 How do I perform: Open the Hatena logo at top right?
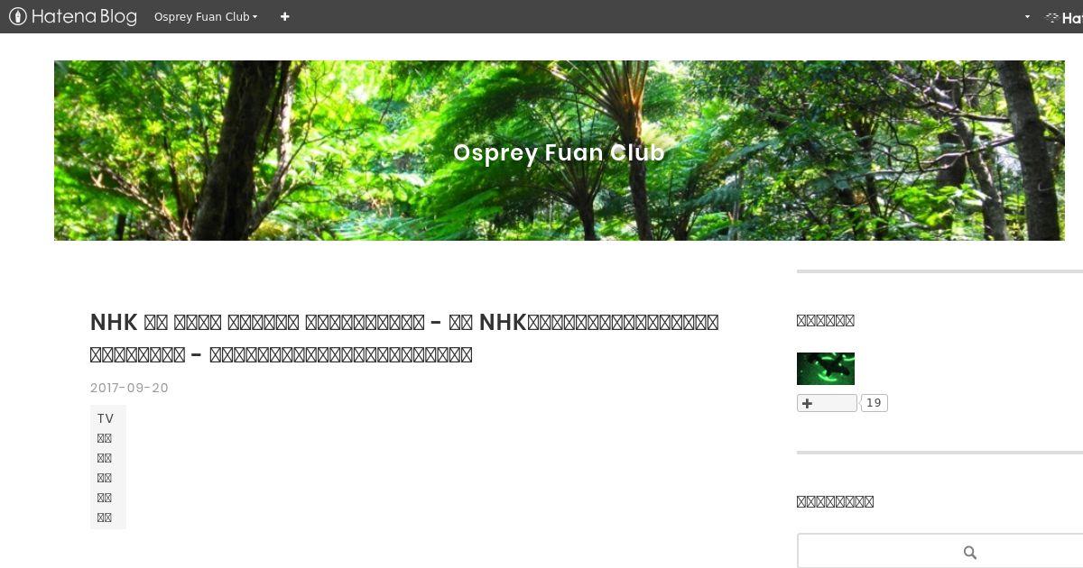point(1064,17)
